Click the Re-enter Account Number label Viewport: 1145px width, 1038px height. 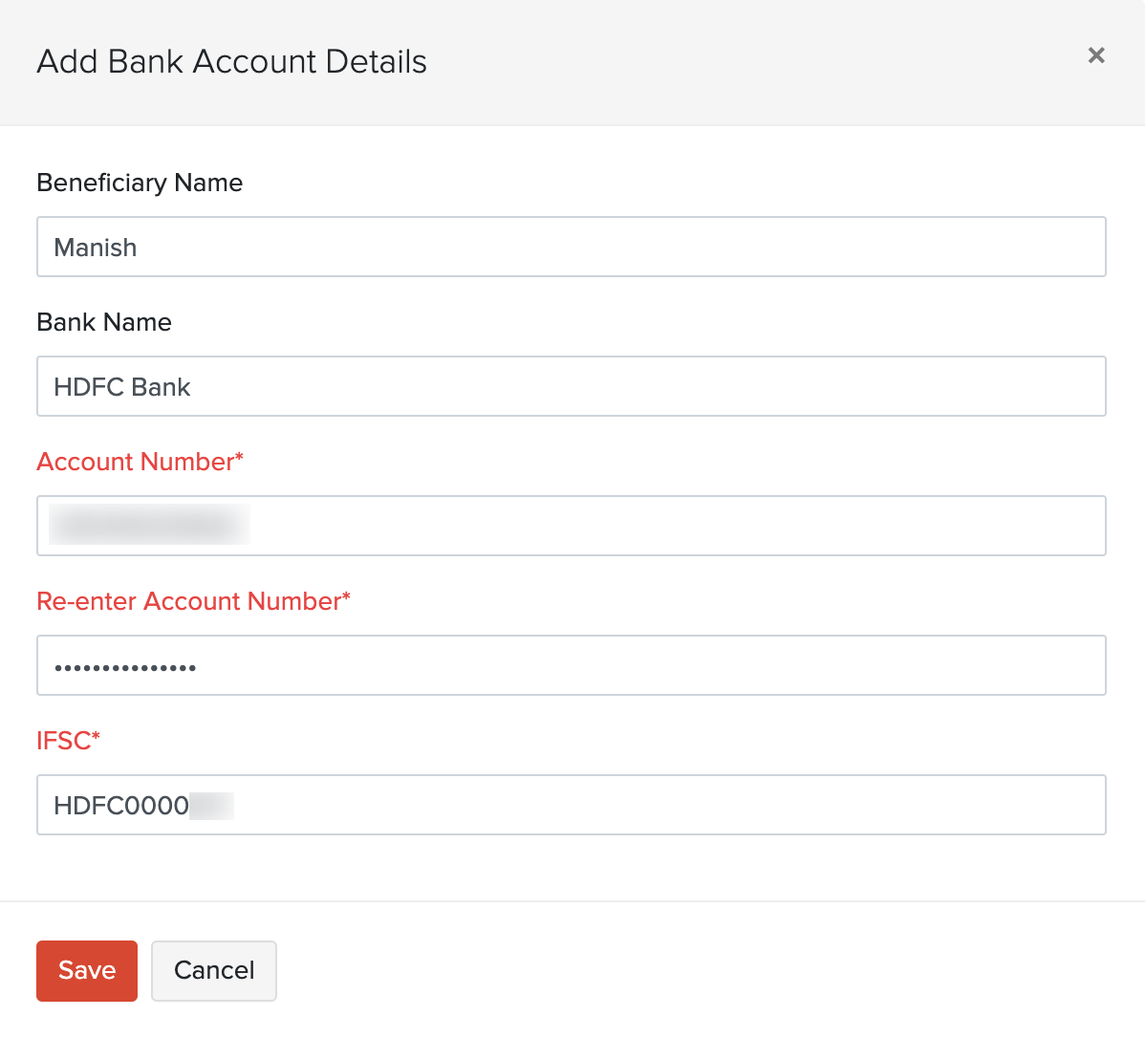tap(193, 601)
